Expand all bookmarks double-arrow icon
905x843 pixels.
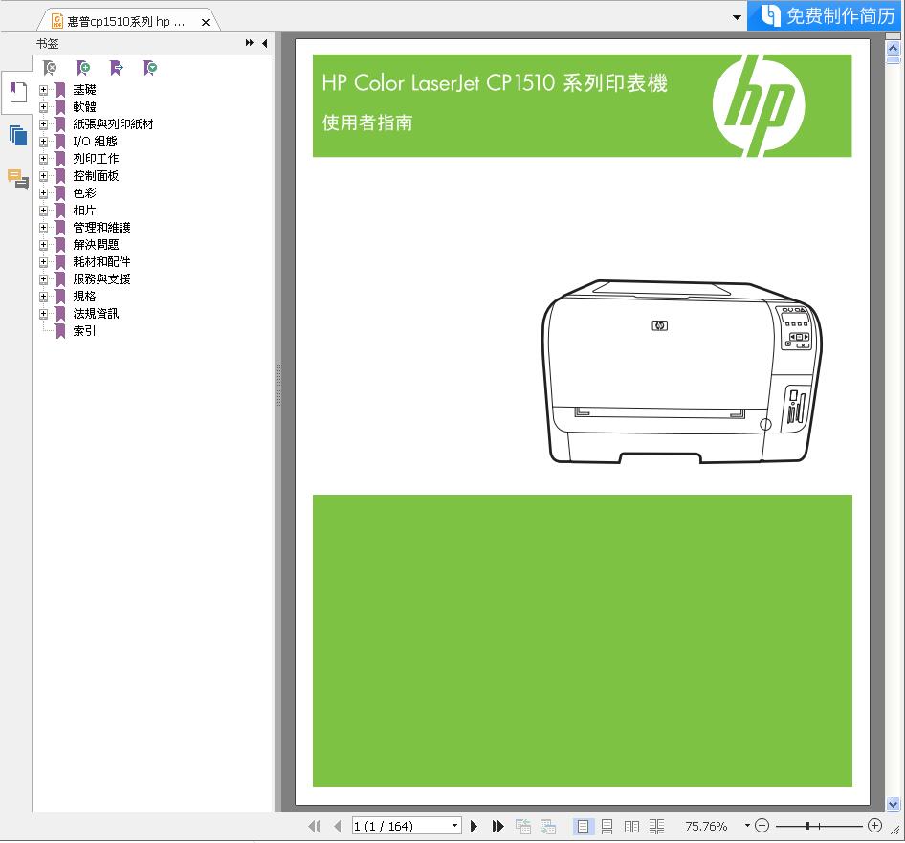point(250,43)
